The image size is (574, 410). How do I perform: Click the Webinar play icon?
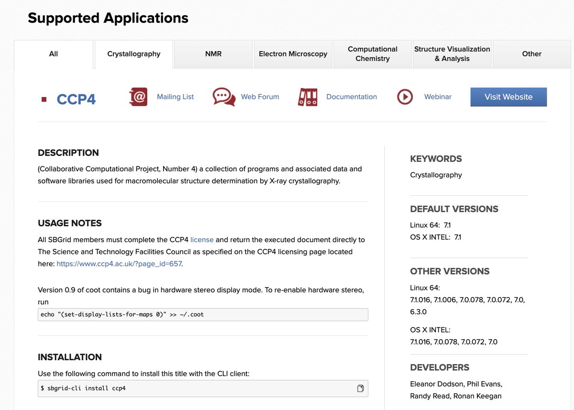405,97
